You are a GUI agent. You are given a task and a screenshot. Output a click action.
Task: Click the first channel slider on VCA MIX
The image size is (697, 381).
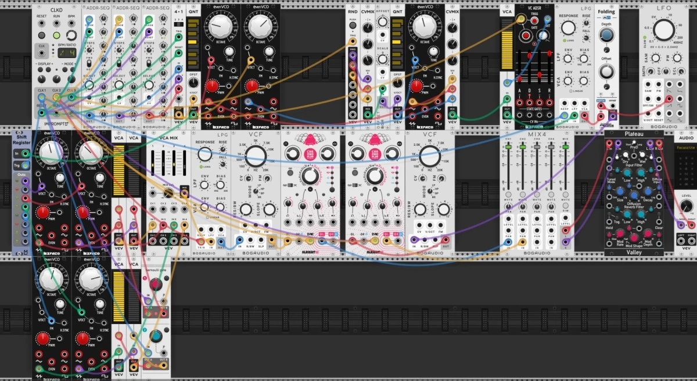pos(153,164)
